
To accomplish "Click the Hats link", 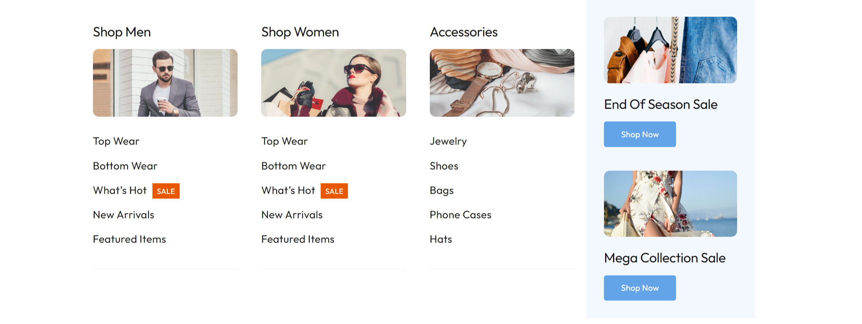I will [441, 239].
